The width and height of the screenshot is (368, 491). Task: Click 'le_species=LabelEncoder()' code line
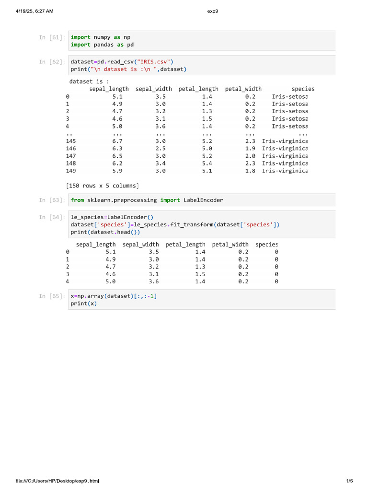pyautogui.click(x=112, y=217)
